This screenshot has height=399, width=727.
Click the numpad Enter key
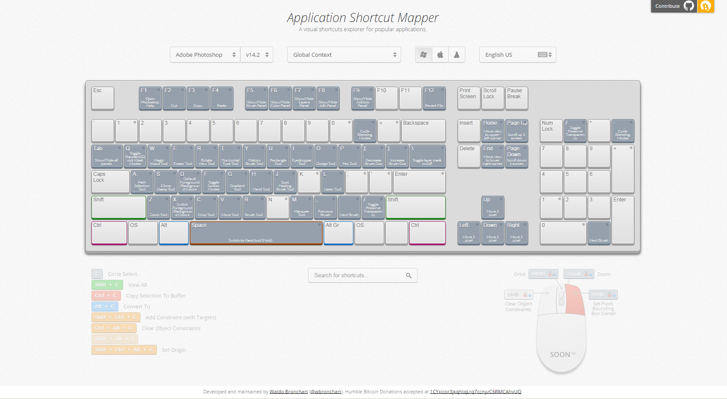pyautogui.click(x=623, y=220)
